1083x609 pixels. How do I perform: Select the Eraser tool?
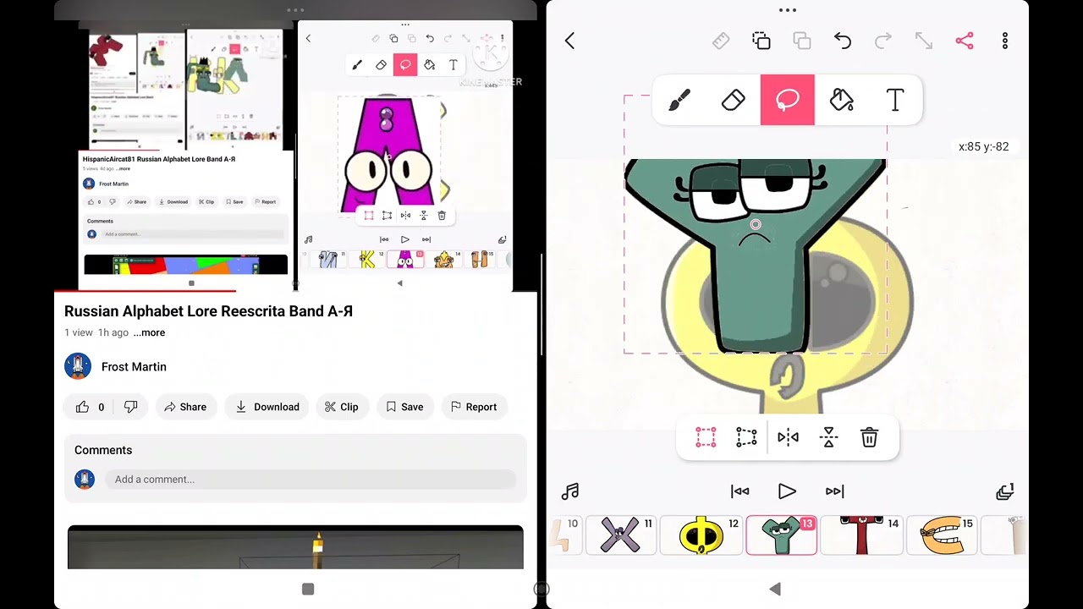pyautogui.click(x=734, y=100)
